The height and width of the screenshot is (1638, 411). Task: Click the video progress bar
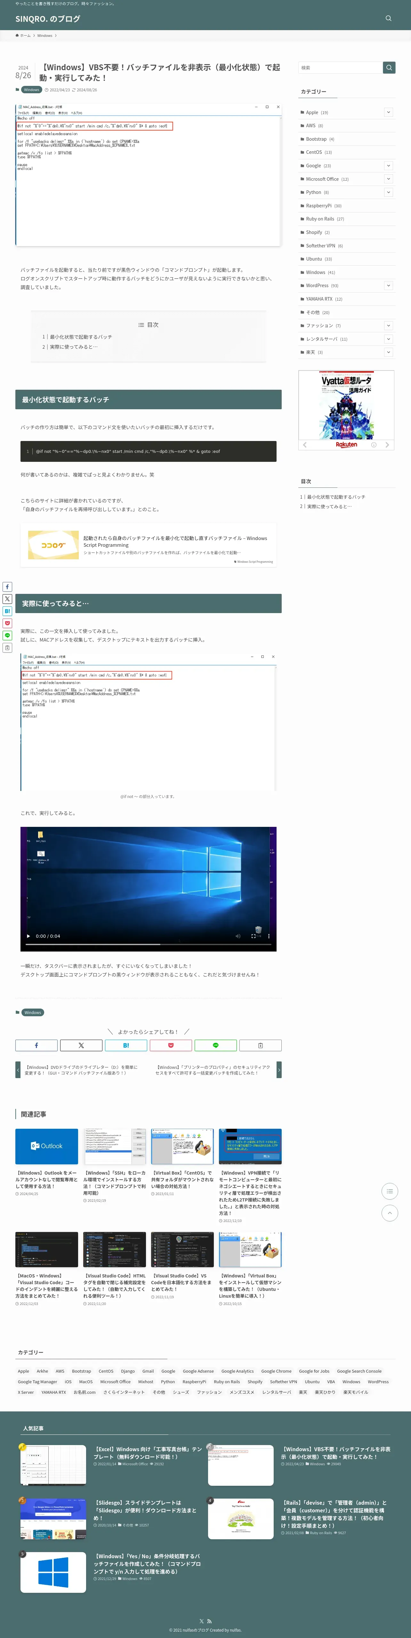[x=148, y=945]
